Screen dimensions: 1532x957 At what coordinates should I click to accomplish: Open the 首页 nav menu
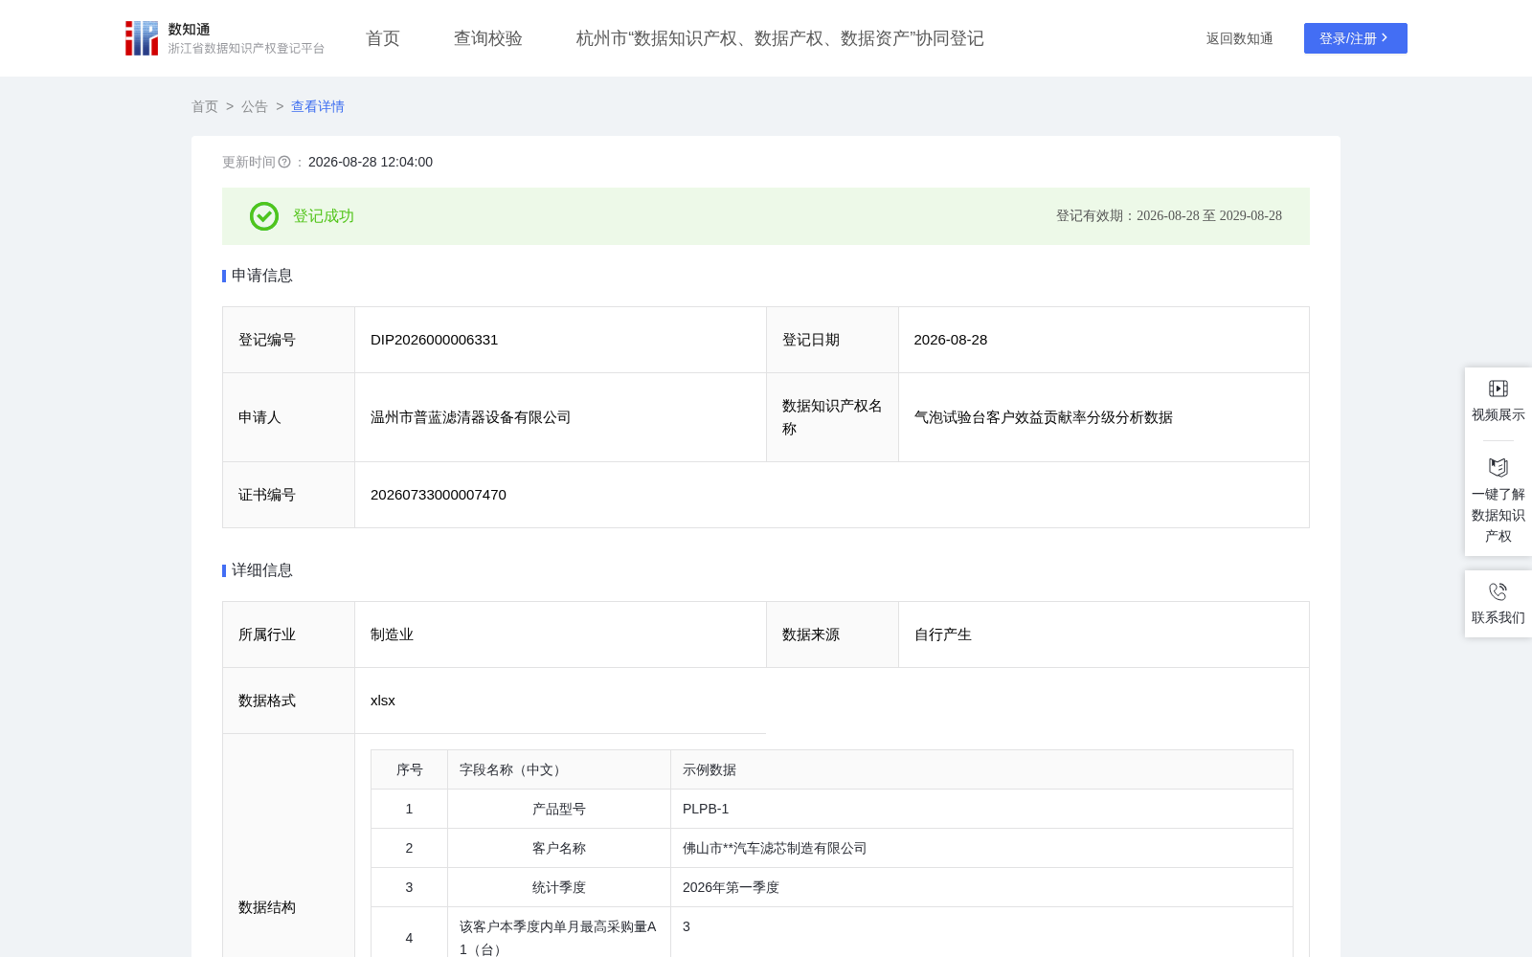pyautogui.click(x=383, y=38)
